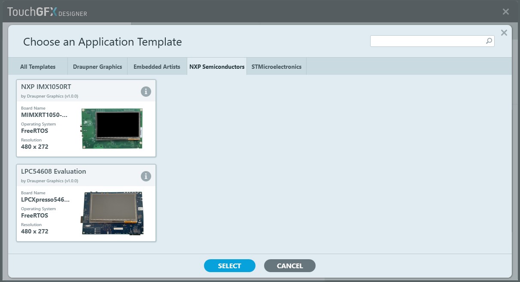
Task: Click FreeRTOS in the NXP IMX1050RT card
Action: (34, 131)
